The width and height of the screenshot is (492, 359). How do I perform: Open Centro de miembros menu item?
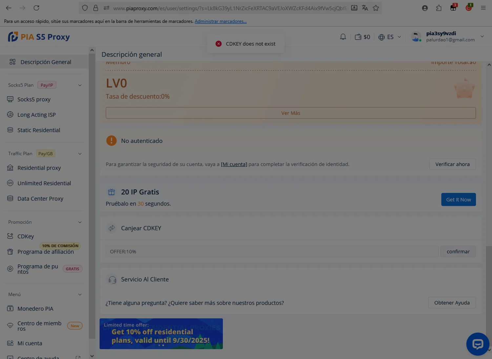point(44,326)
